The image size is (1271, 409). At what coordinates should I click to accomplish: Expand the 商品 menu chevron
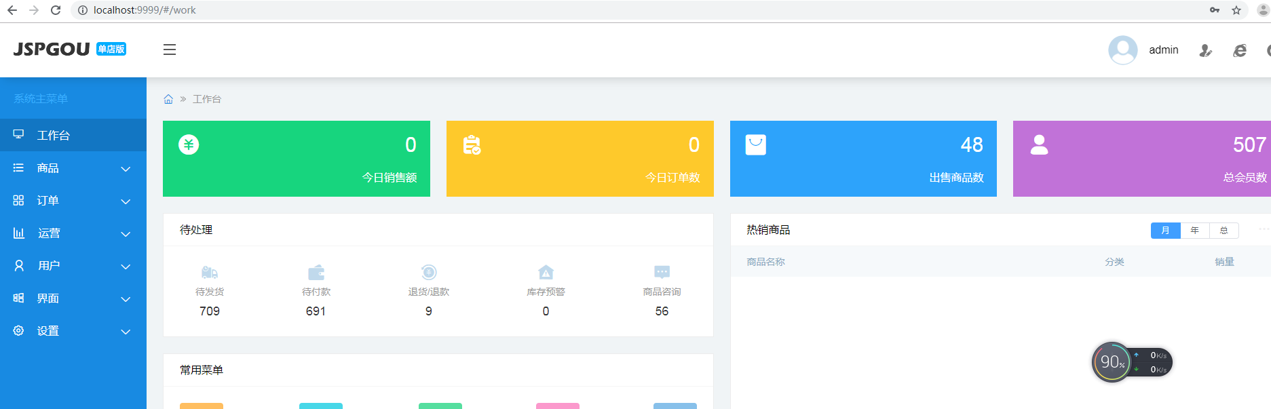point(126,169)
